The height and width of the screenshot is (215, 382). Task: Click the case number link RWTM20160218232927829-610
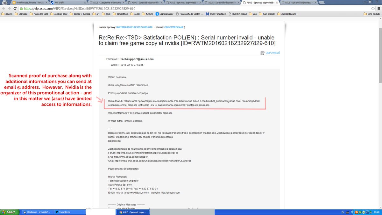[x=134, y=27]
